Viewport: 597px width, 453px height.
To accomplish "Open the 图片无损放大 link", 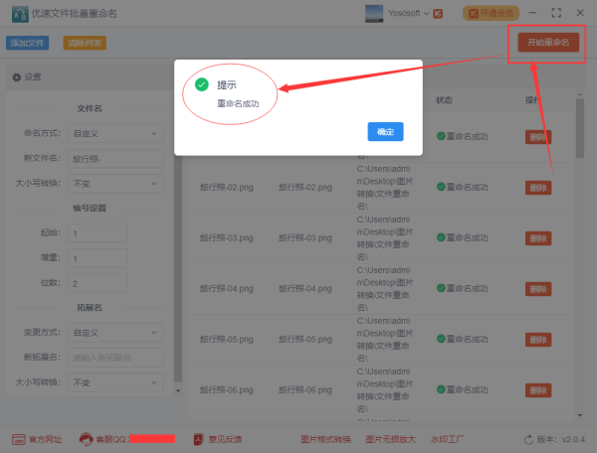I will tap(391, 439).
